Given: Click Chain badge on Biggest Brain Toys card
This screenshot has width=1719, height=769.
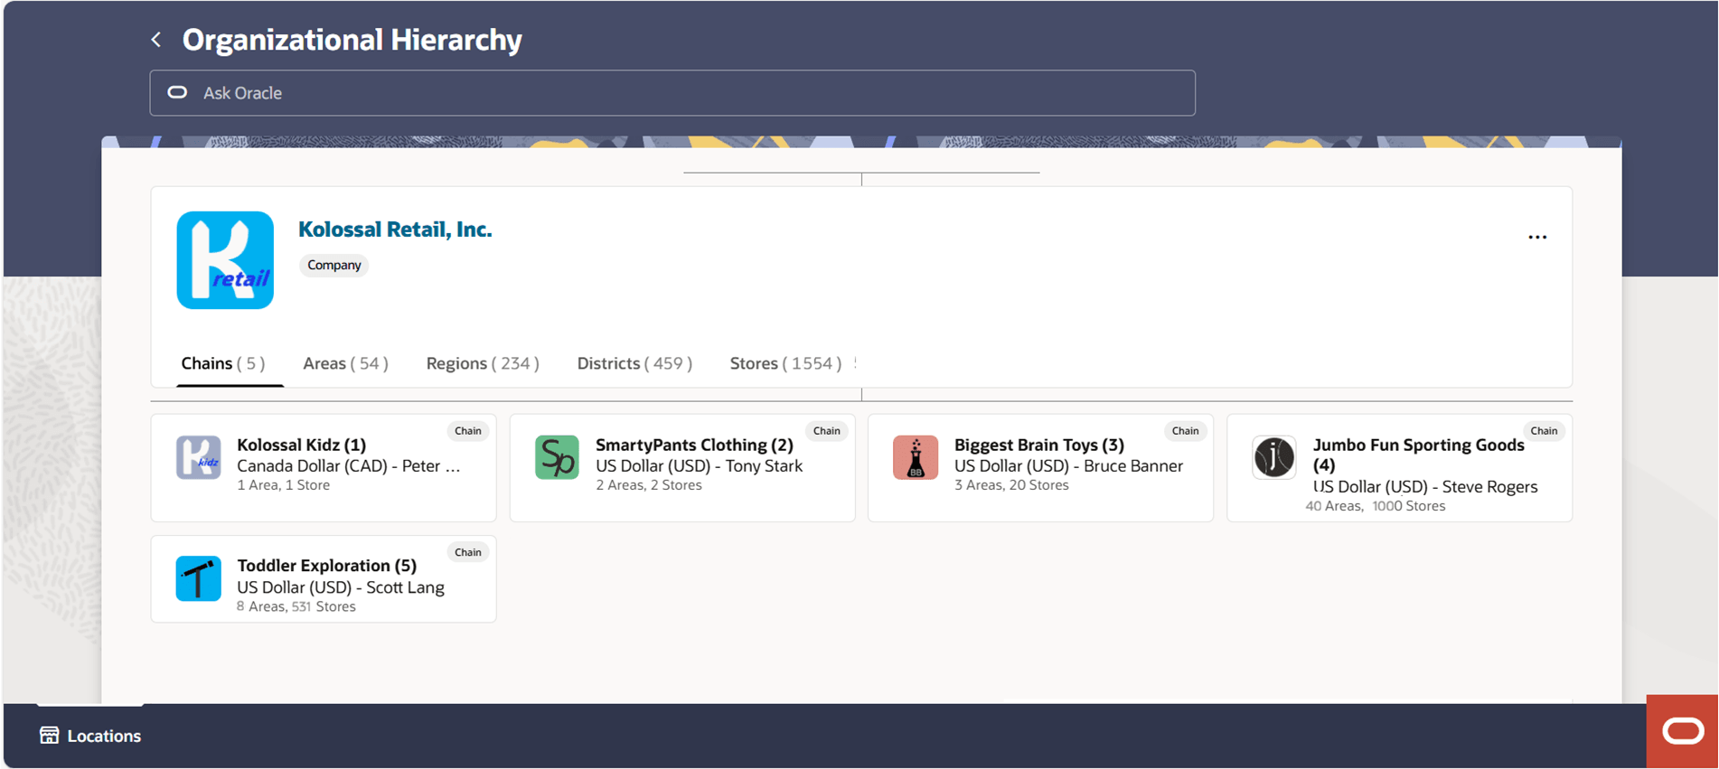Looking at the screenshot, I should pos(1186,431).
